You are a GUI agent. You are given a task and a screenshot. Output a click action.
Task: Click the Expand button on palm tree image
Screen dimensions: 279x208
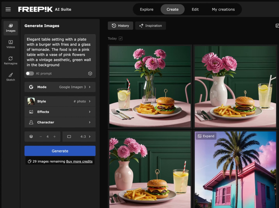(206, 136)
